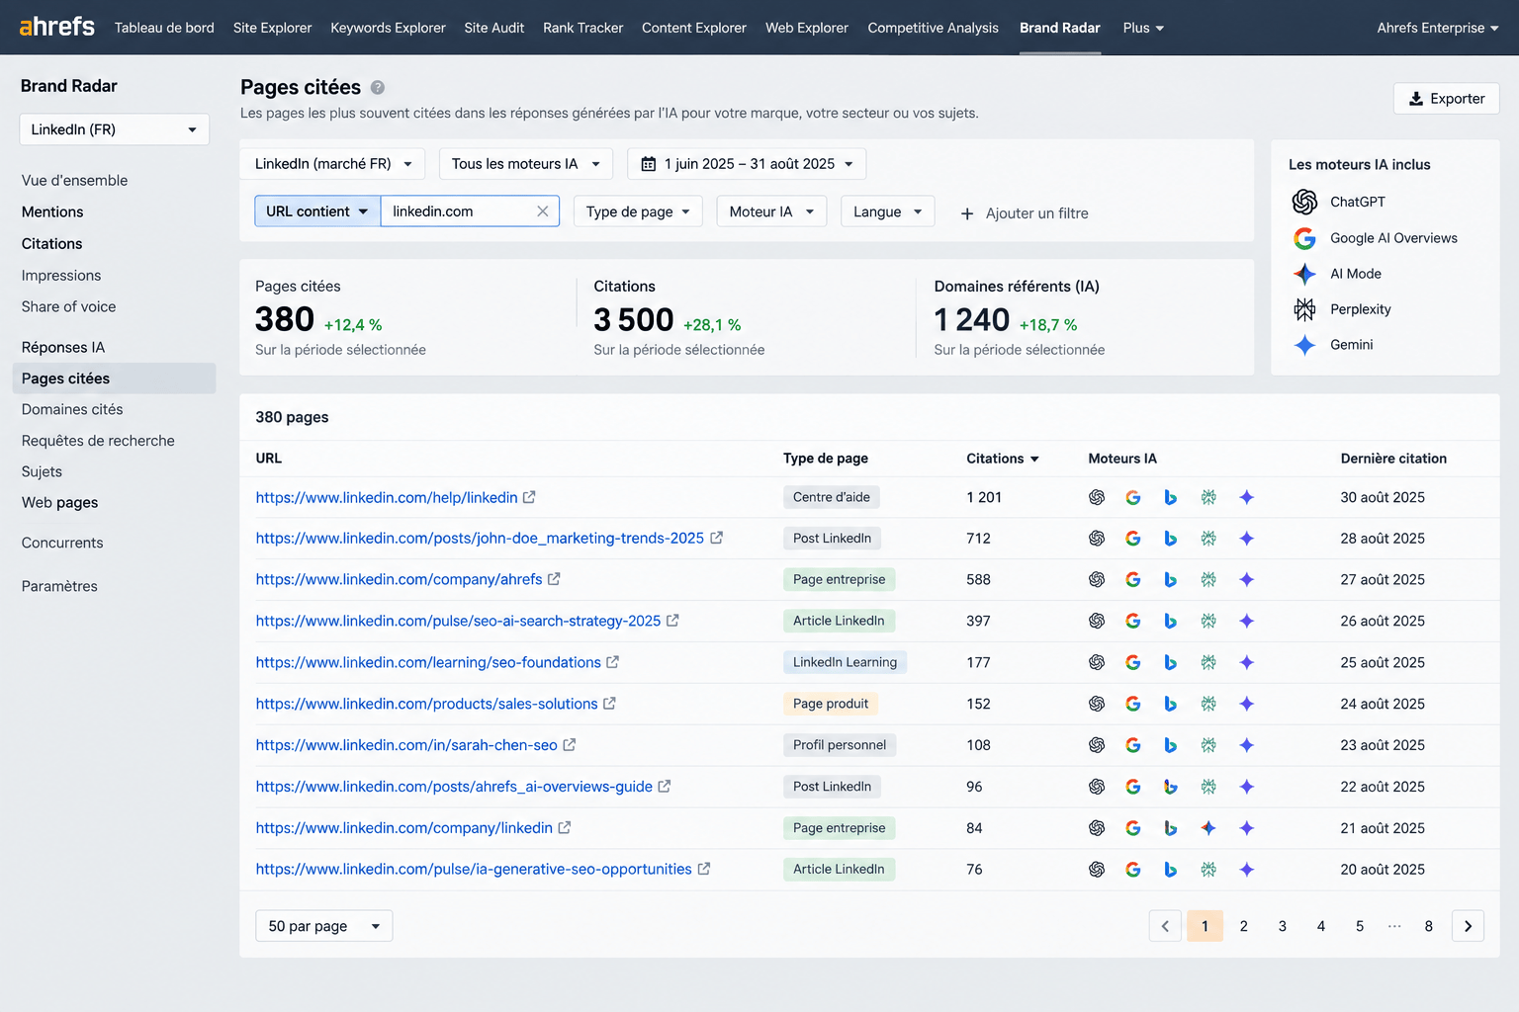Select Domaines cités in the sidebar

coord(72,409)
